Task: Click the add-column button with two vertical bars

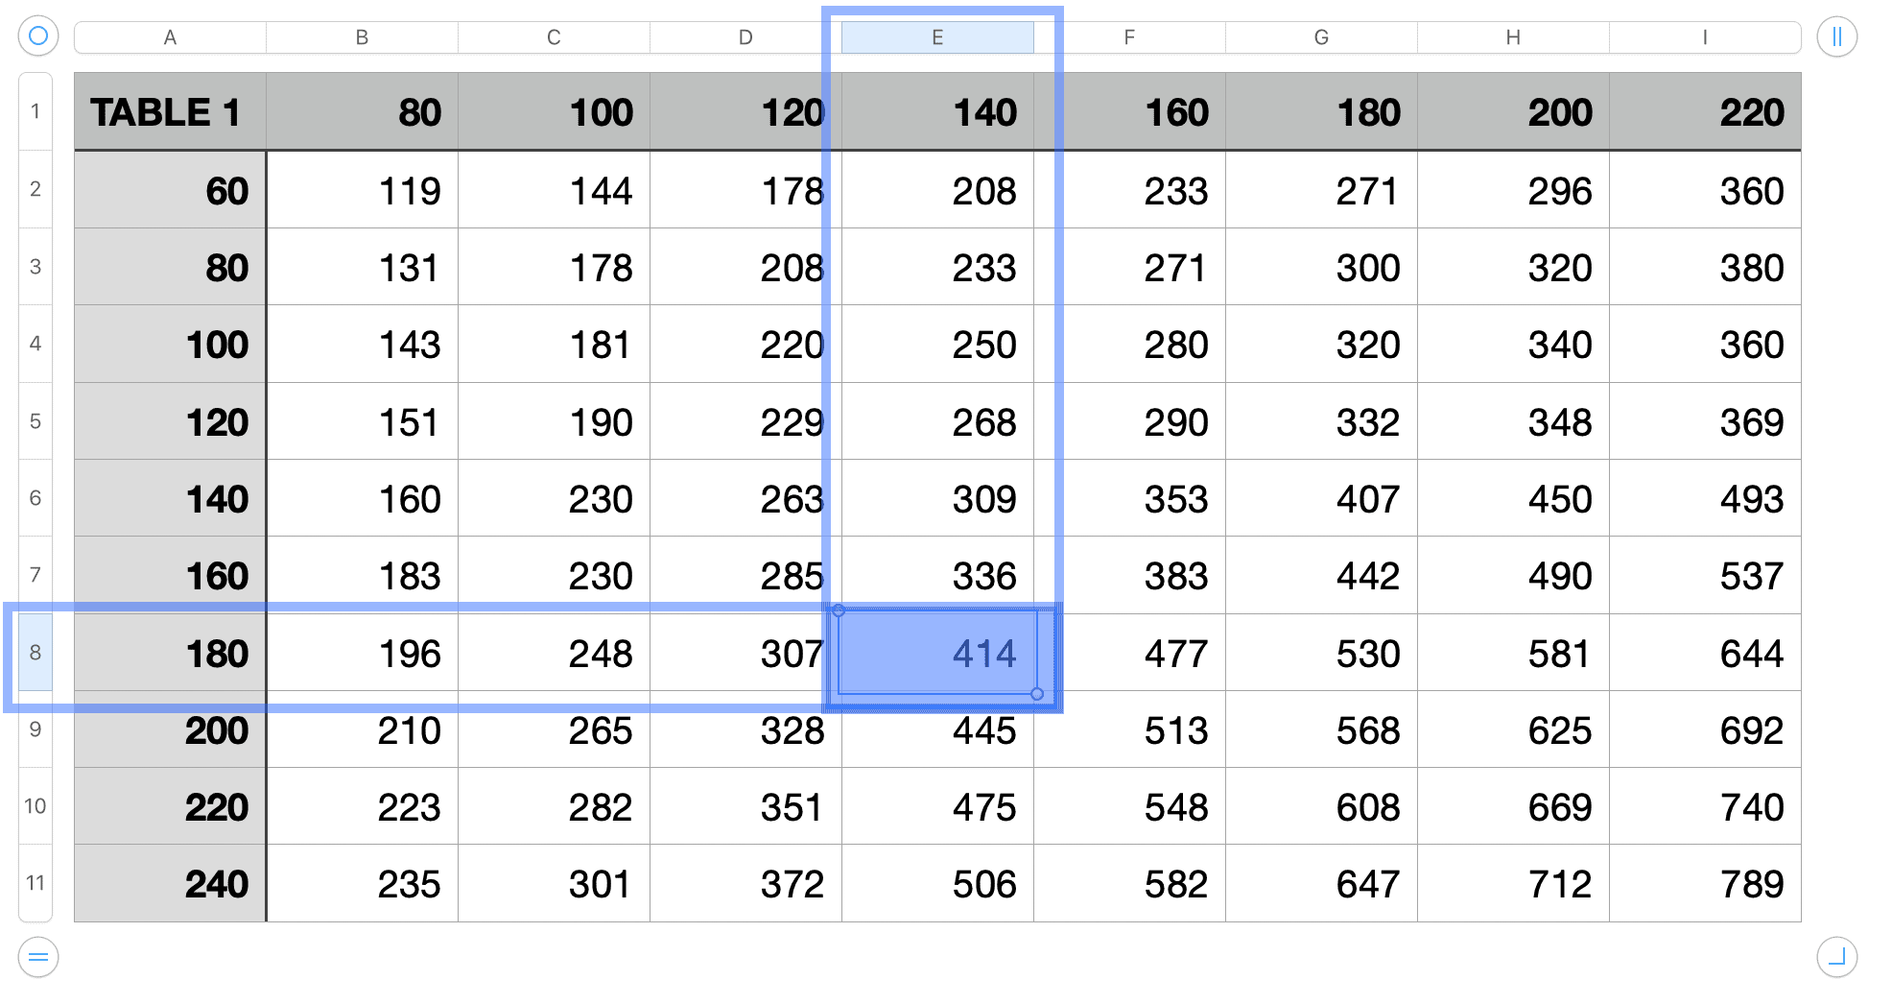Action: [x=1837, y=36]
